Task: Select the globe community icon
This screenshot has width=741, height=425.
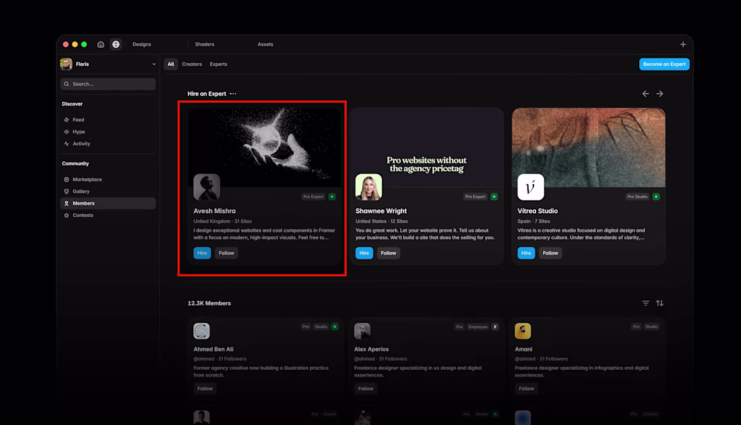Action: click(116, 44)
